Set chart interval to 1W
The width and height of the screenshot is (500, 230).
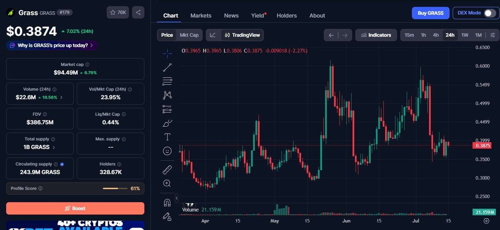click(465, 35)
